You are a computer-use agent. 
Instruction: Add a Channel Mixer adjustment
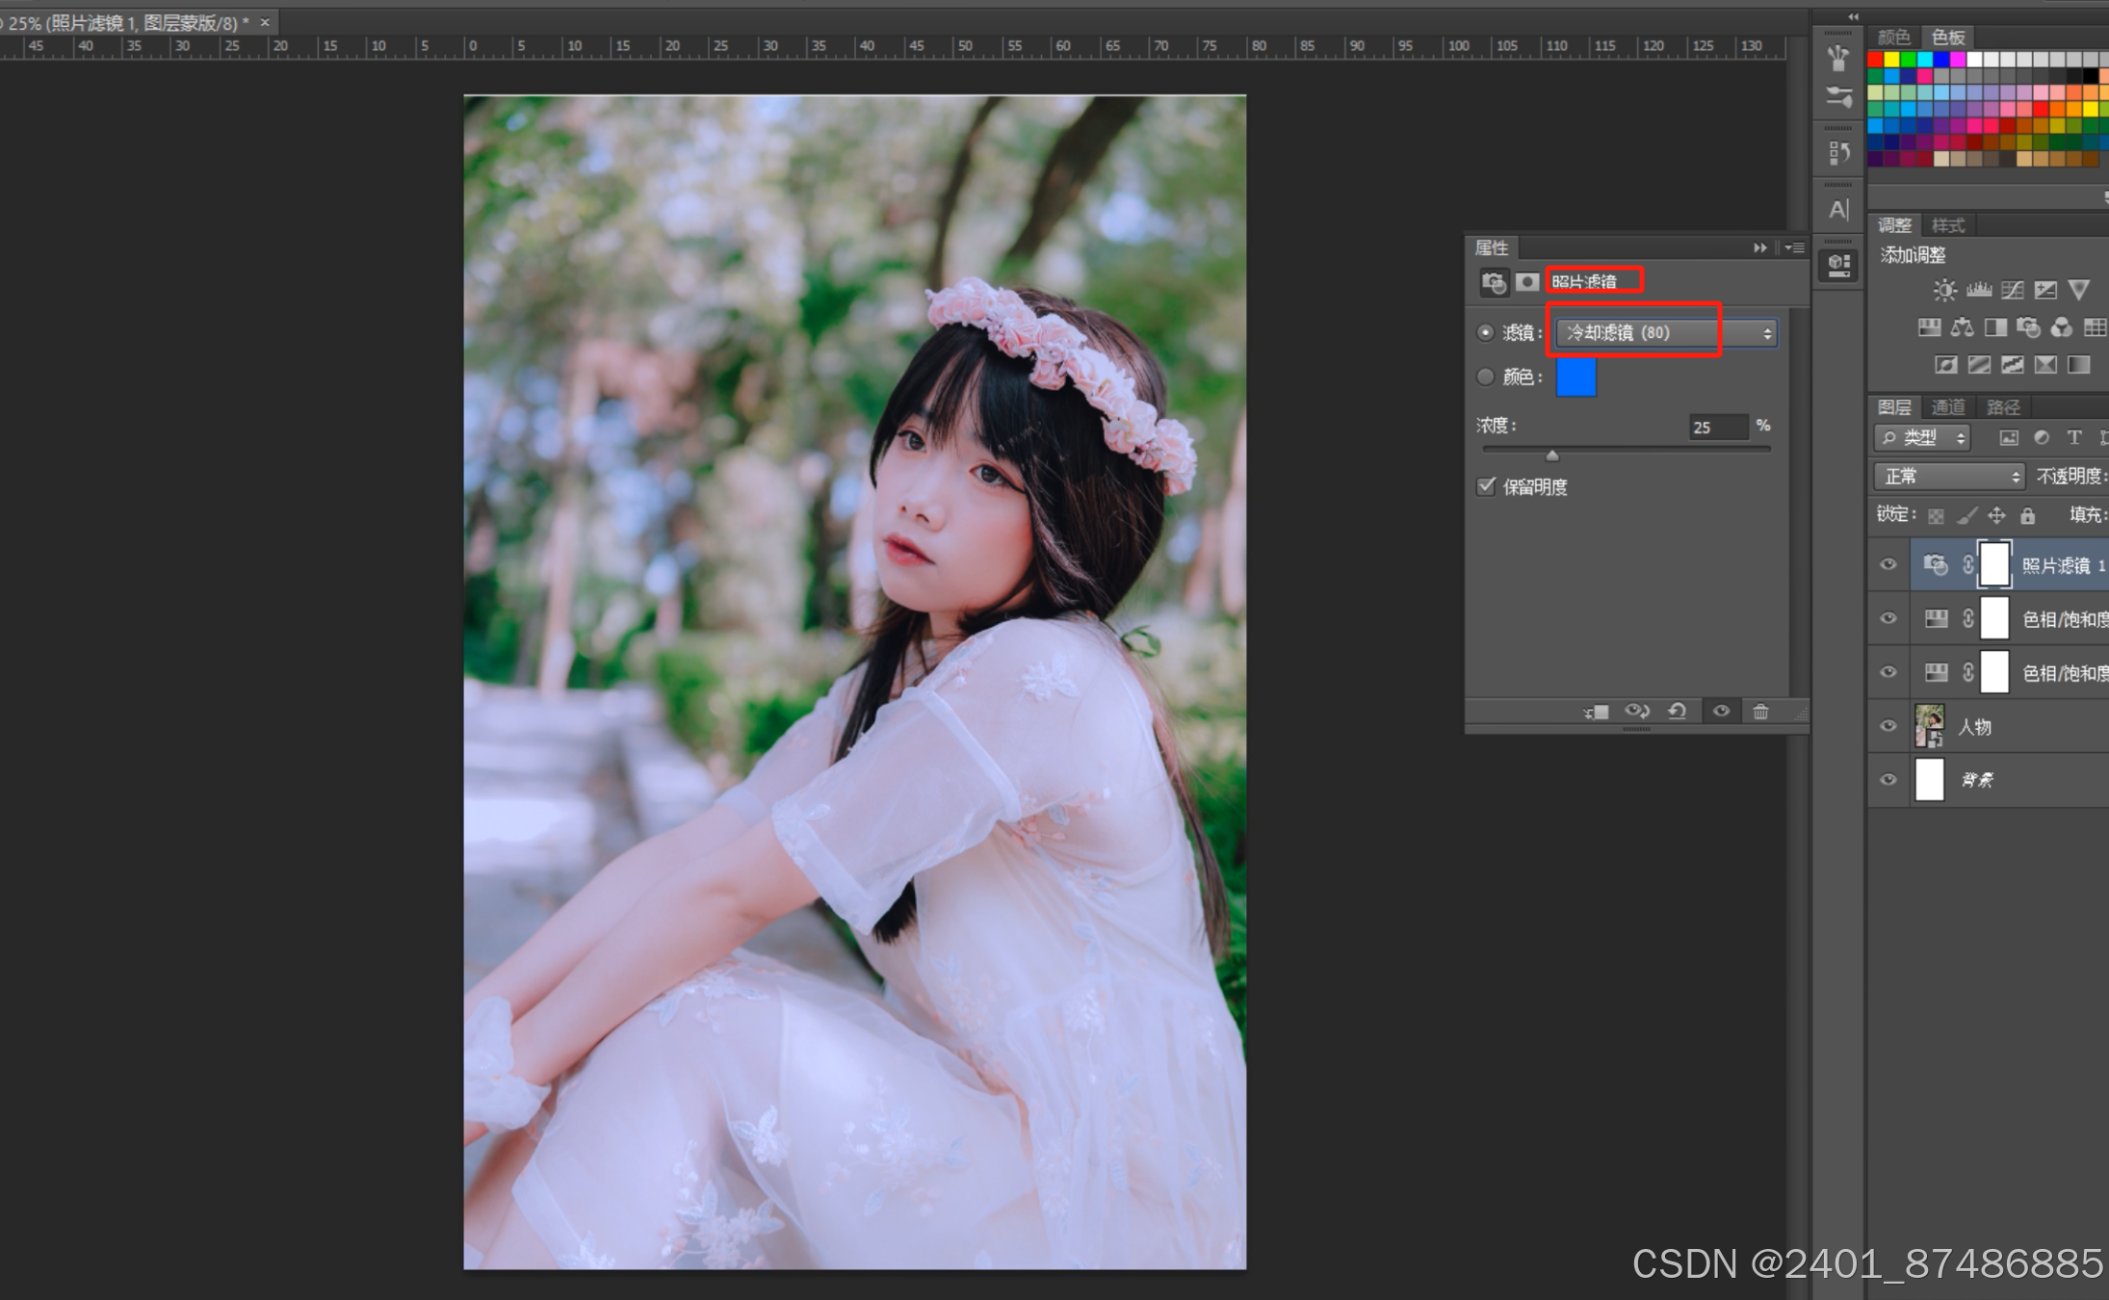(x=2061, y=327)
